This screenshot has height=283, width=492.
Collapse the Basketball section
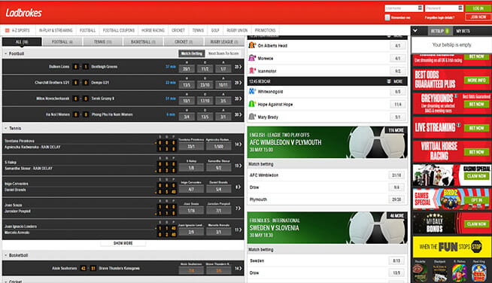click(x=6, y=255)
